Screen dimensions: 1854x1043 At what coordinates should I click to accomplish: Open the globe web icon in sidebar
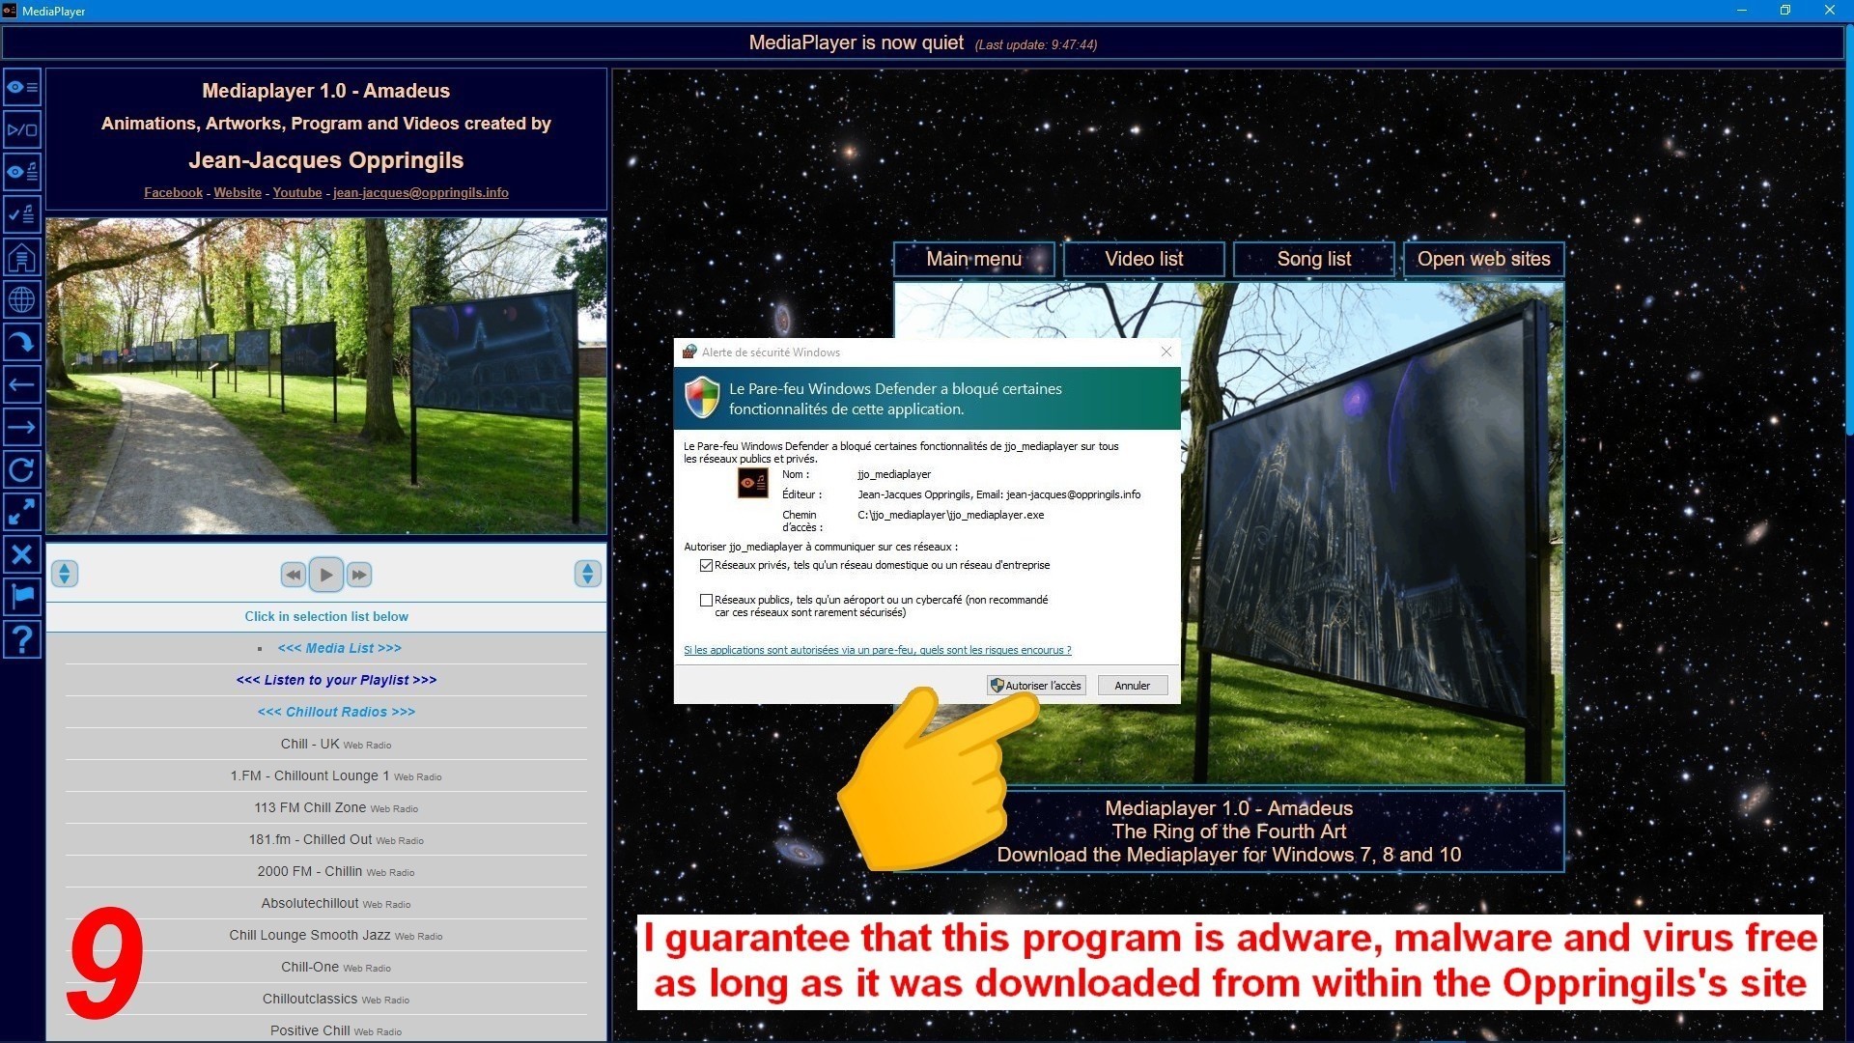point(21,300)
